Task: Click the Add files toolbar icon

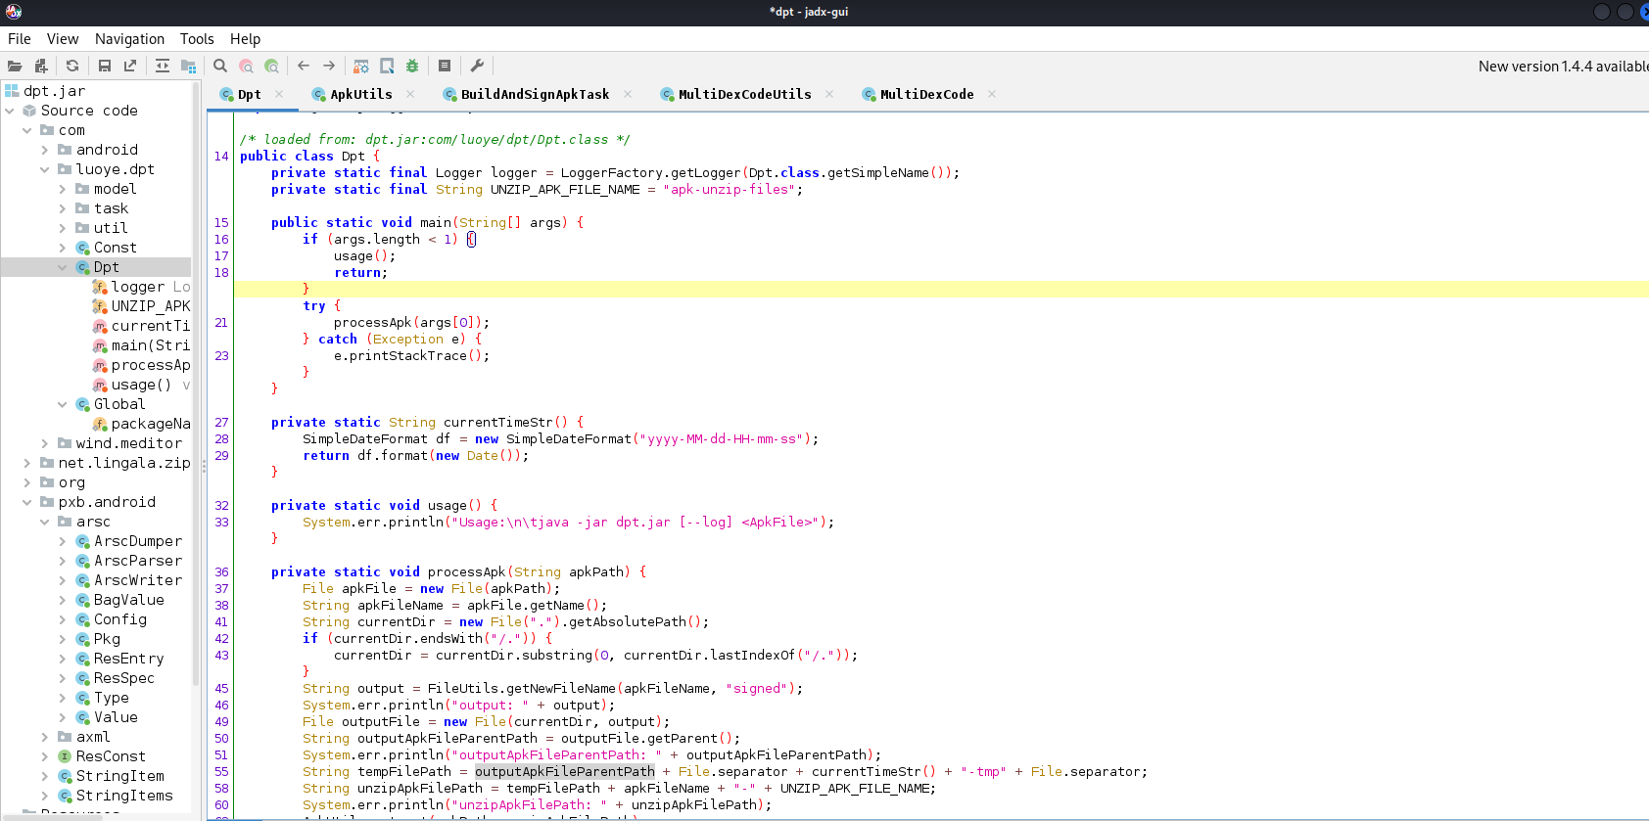Action: click(40, 66)
